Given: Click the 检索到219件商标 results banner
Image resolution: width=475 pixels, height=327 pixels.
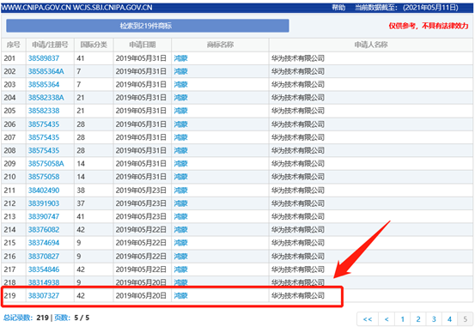Looking at the screenshot, I should [x=148, y=26].
